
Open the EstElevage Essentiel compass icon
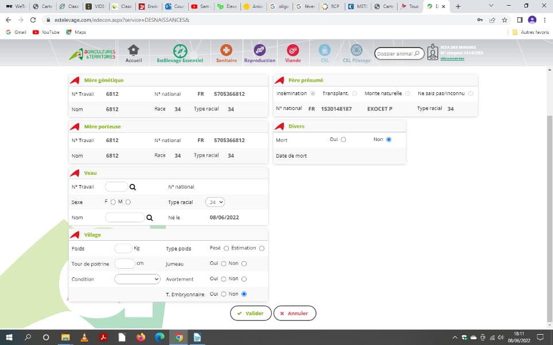tap(180, 51)
